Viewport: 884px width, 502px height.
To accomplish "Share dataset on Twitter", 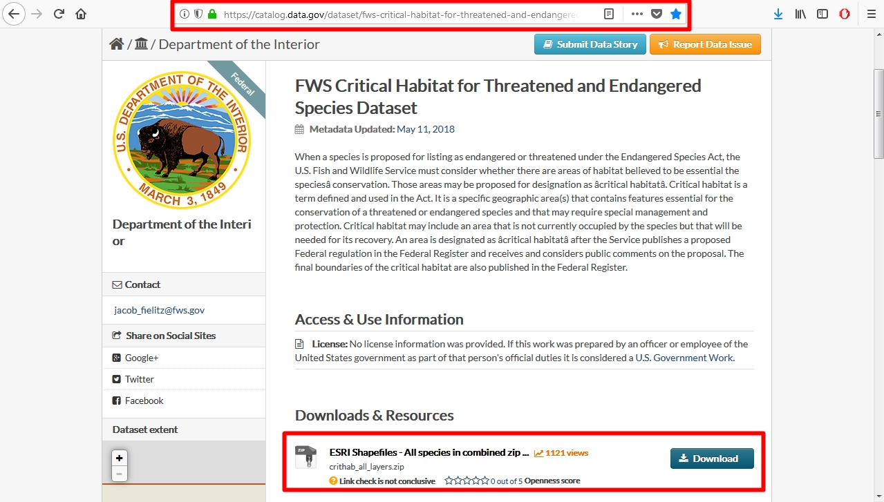I will 140,379.
